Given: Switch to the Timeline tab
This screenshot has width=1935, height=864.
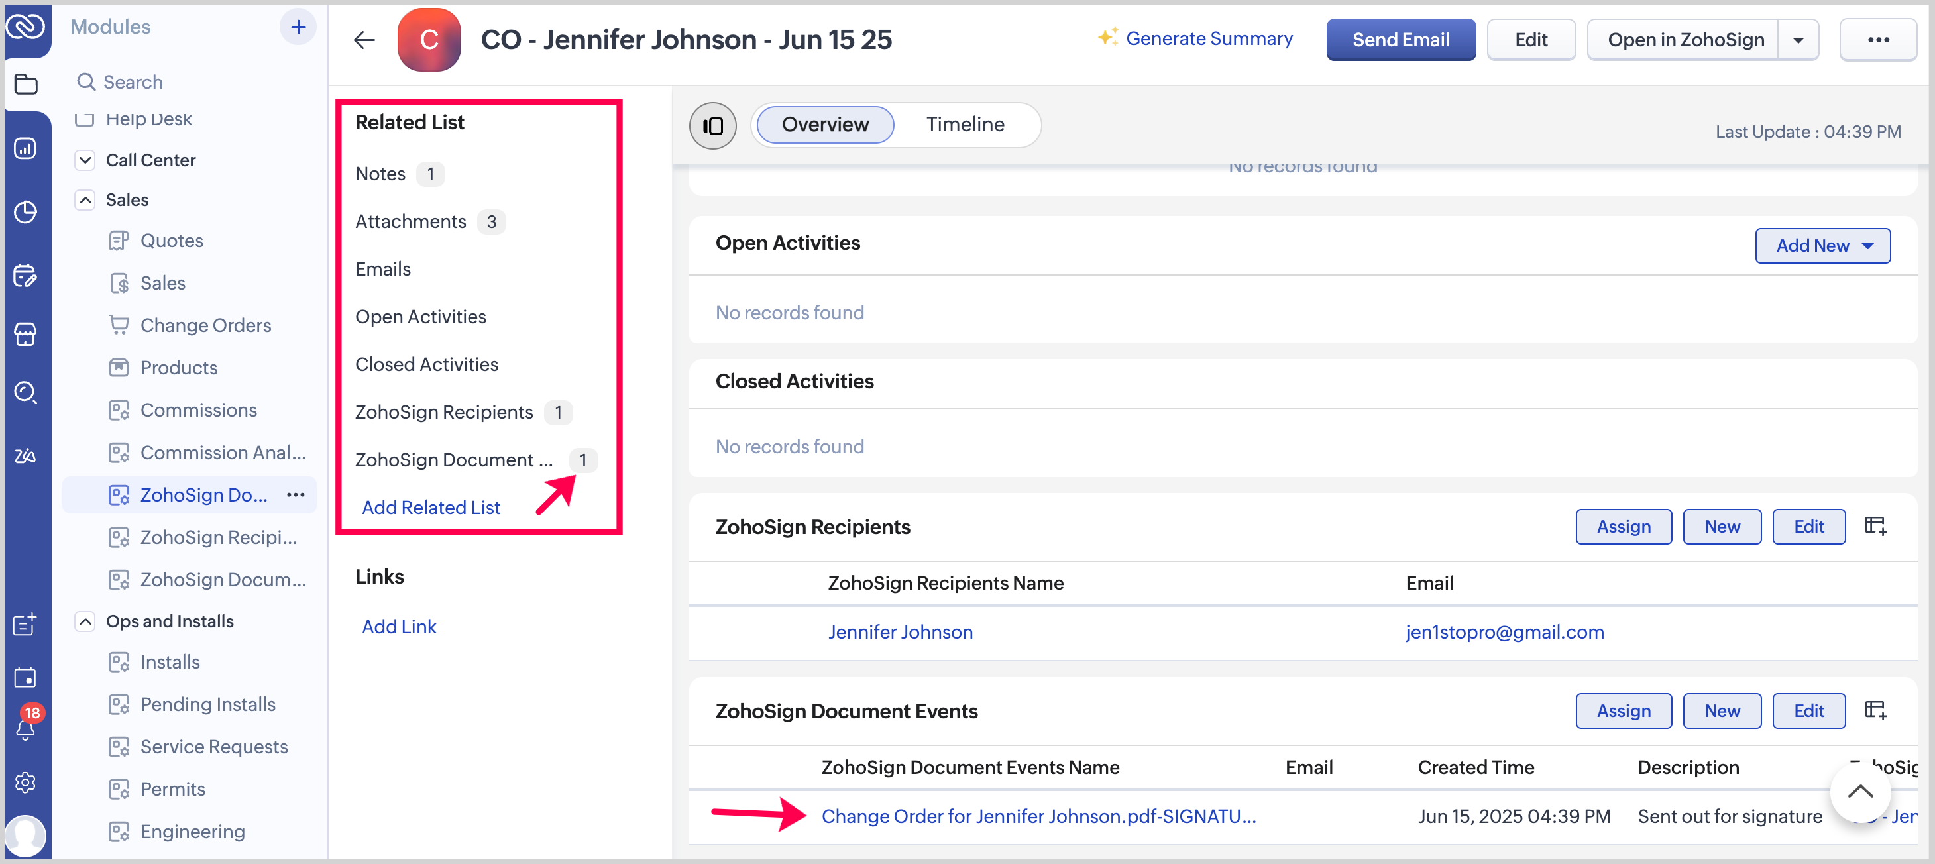Looking at the screenshot, I should pyautogui.click(x=964, y=125).
